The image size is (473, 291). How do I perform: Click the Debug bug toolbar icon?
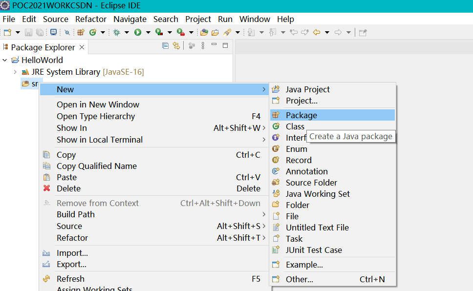(x=116, y=32)
